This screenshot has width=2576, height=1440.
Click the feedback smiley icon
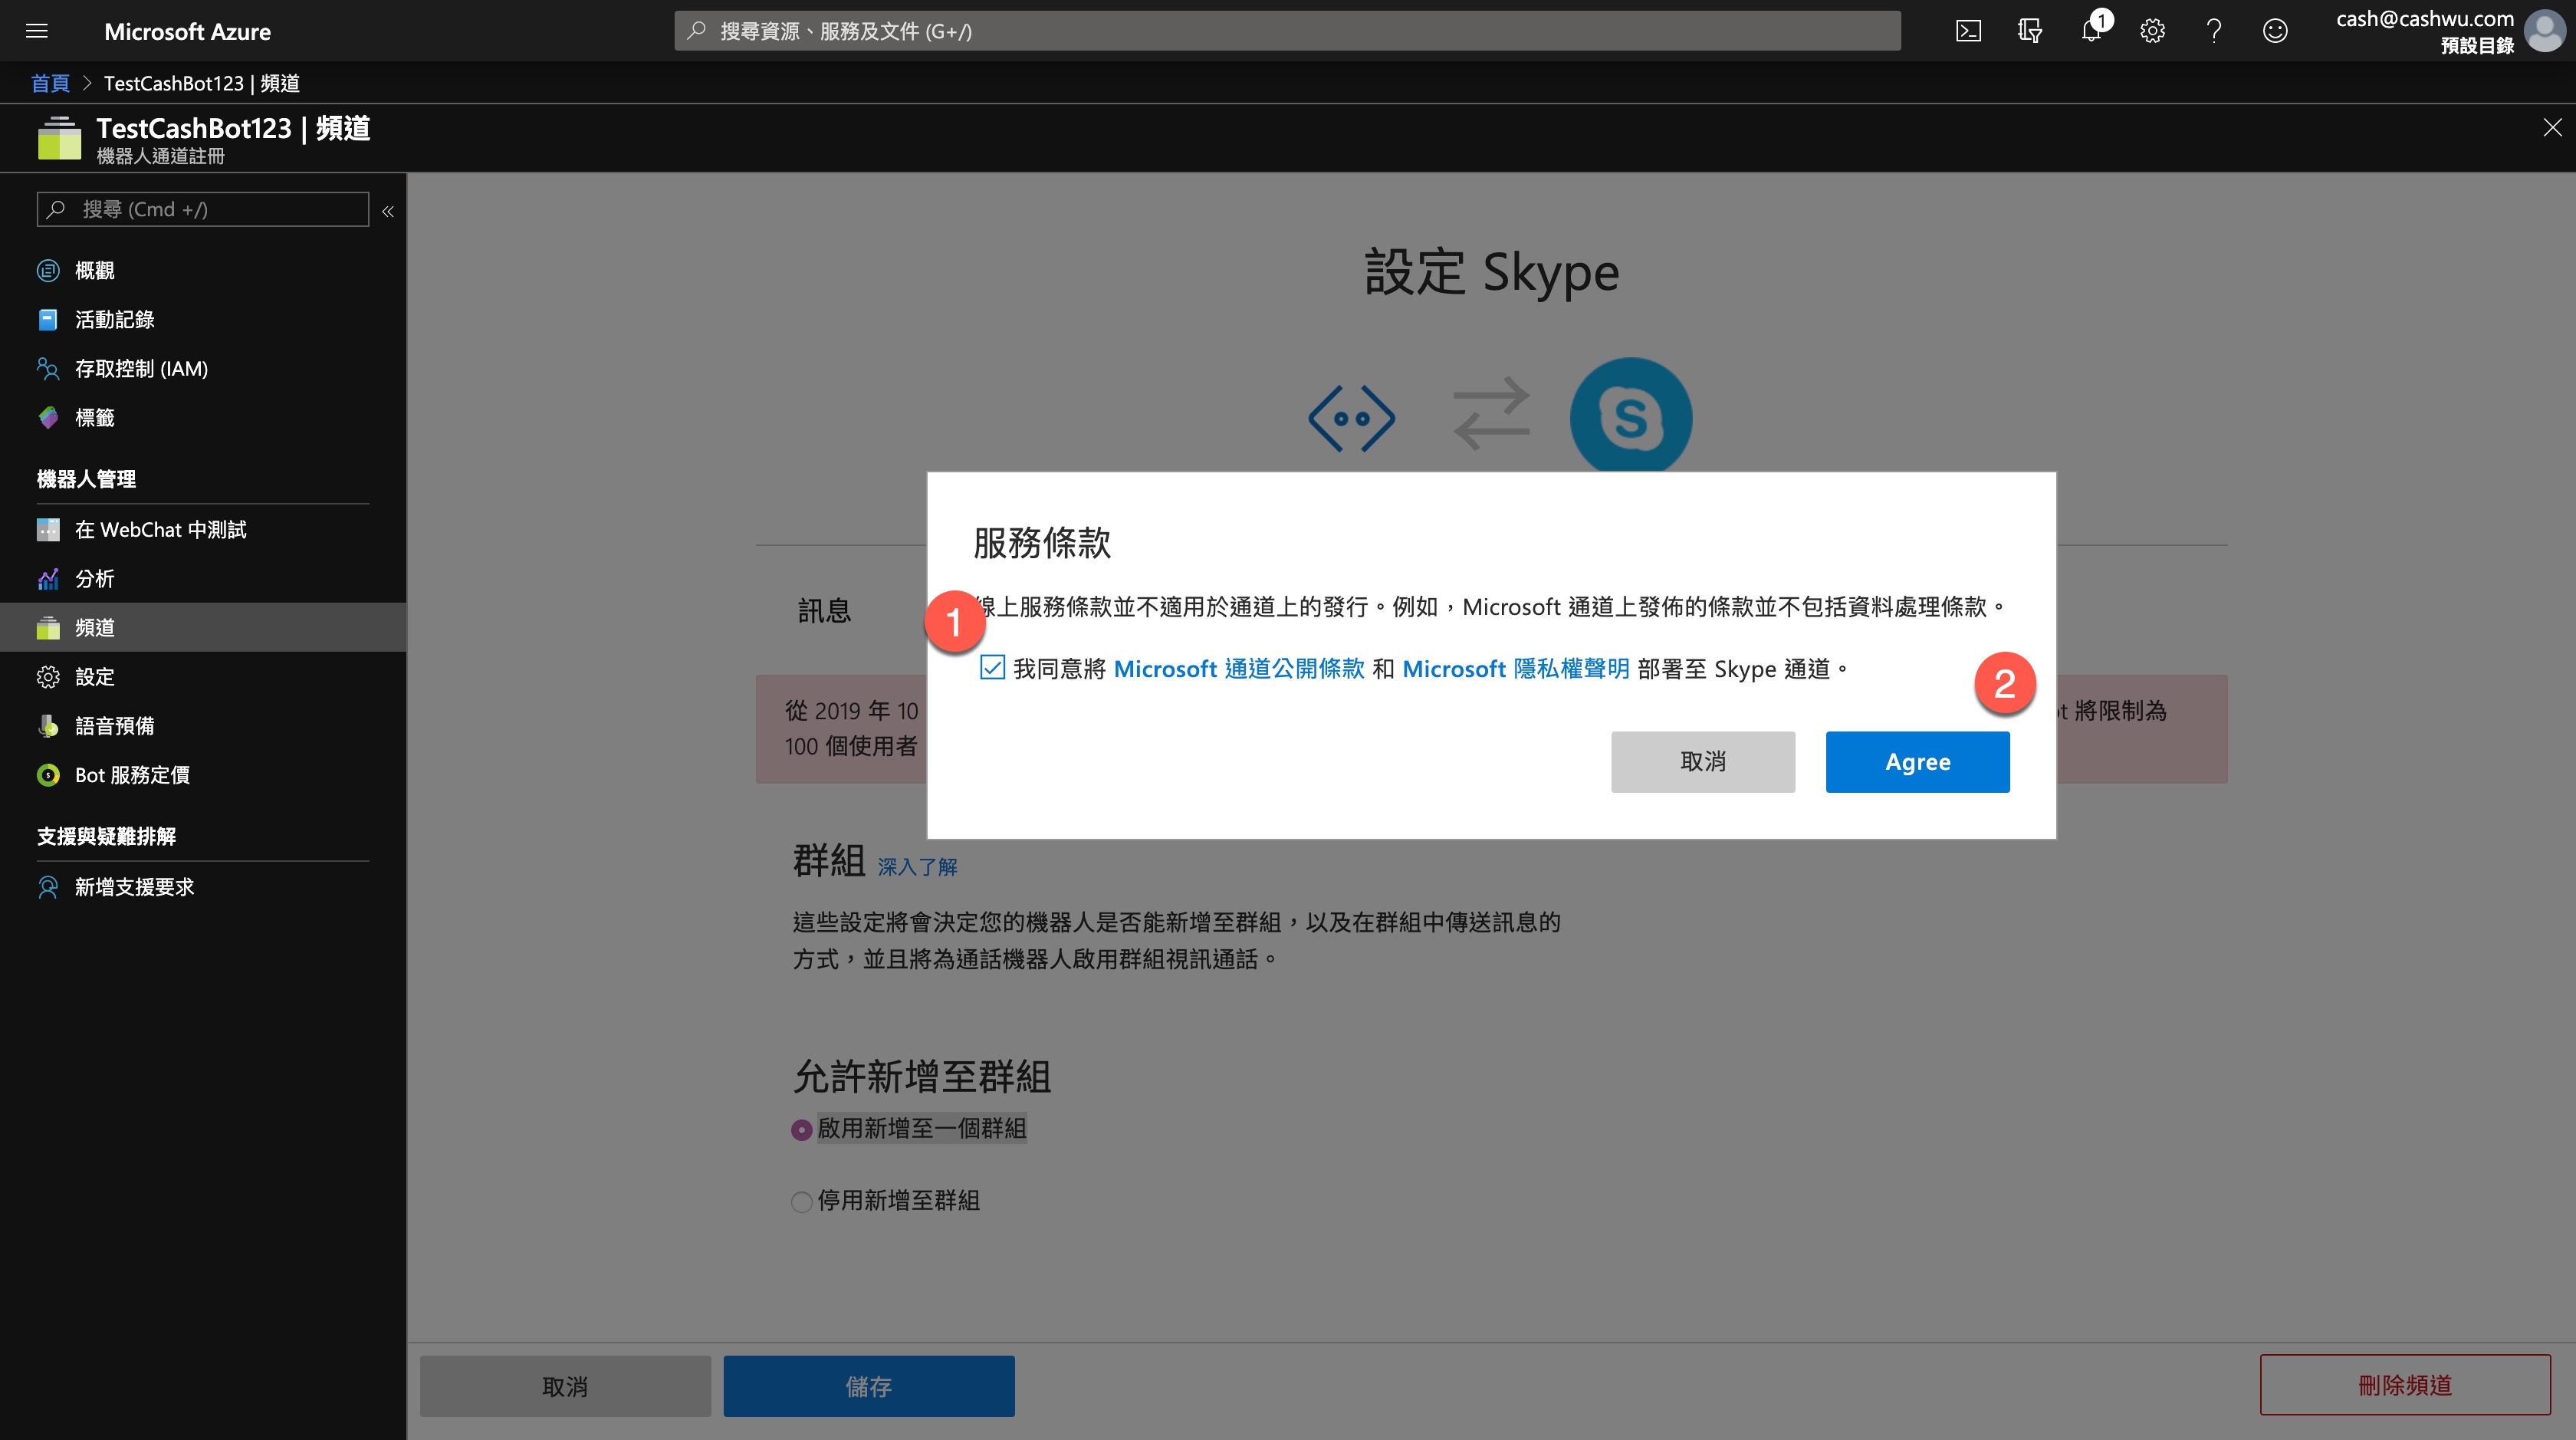2275,31
